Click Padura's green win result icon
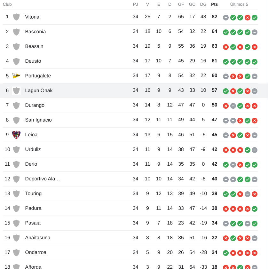268x269 pixels. (255, 209)
